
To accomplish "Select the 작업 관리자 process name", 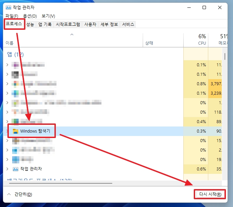I will click(x=31, y=169).
